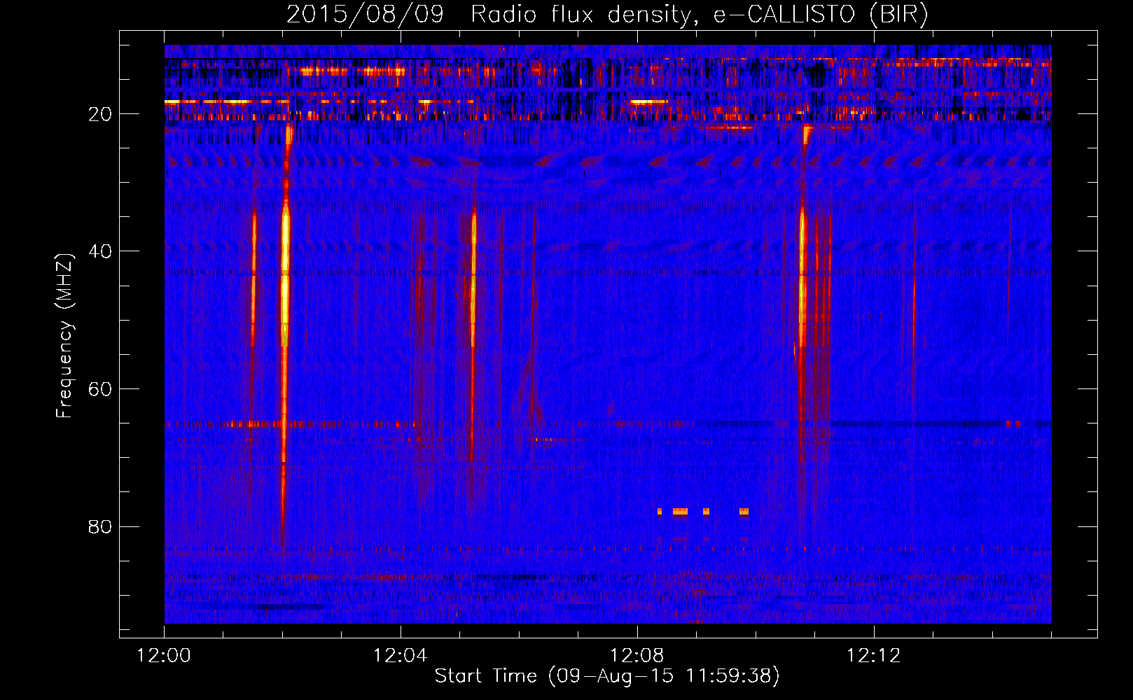
Task: Click the '12:08' time axis tick label
Action: point(637,656)
